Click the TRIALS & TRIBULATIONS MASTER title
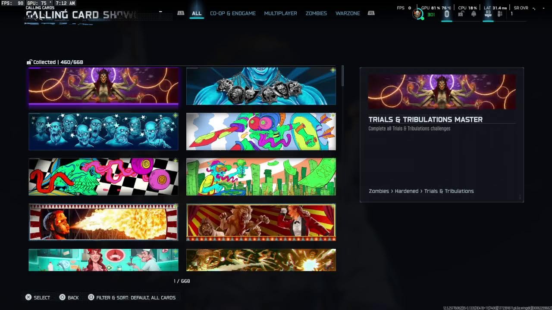 [x=426, y=120]
